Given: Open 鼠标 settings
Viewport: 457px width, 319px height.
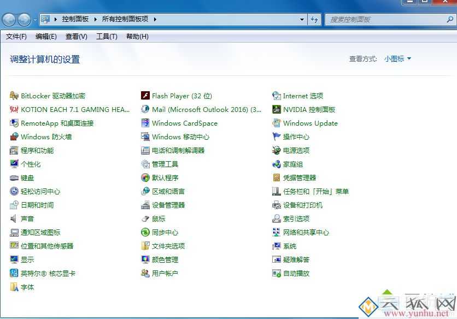Looking at the screenshot, I should pos(157,218).
